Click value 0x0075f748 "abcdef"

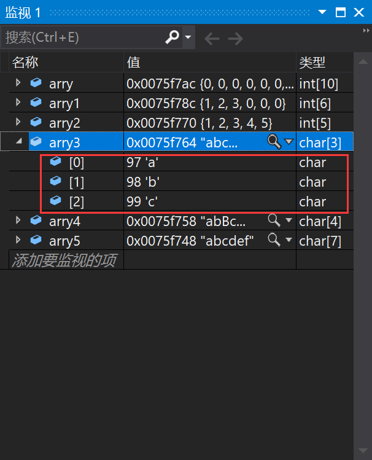tap(190, 241)
